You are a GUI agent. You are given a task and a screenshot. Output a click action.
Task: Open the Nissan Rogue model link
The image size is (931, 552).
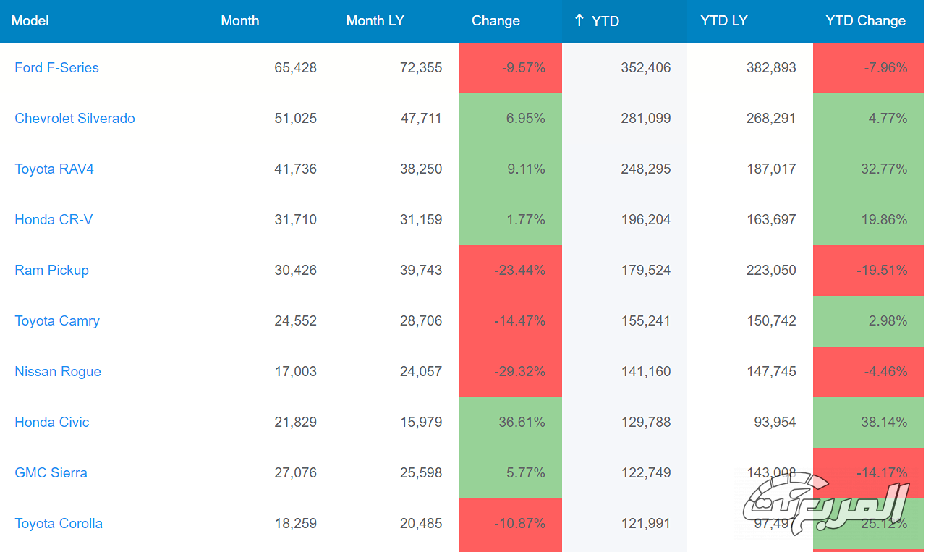coord(58,371)
